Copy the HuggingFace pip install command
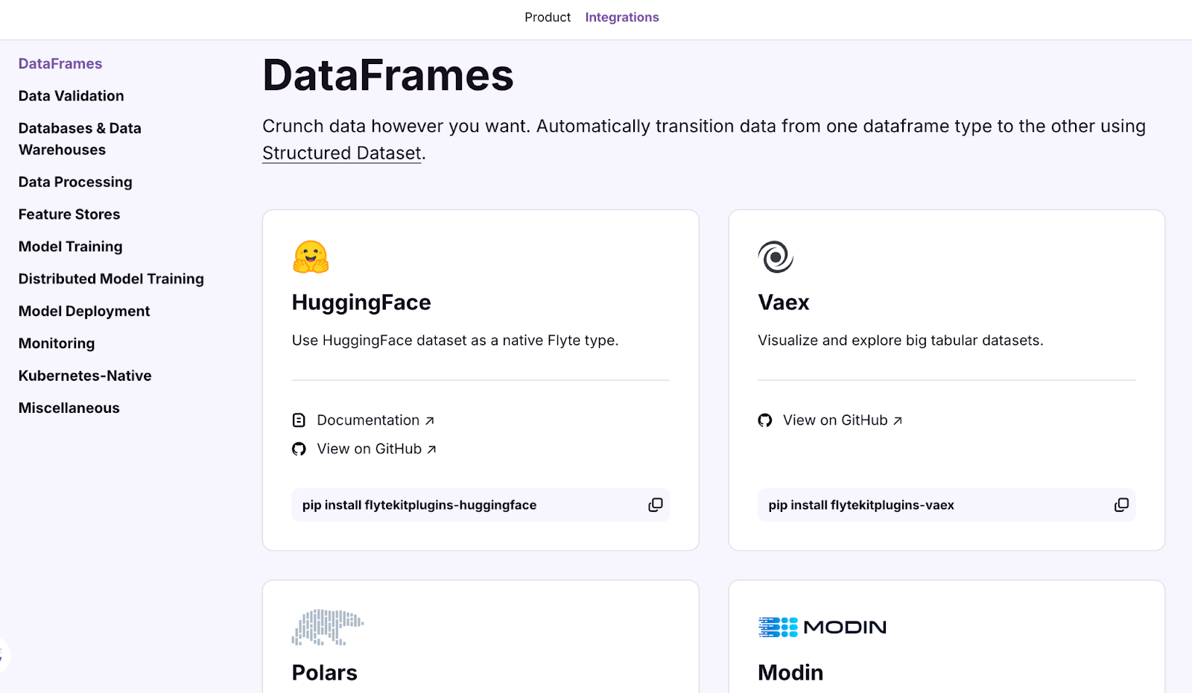 click(x=655, y=505)
